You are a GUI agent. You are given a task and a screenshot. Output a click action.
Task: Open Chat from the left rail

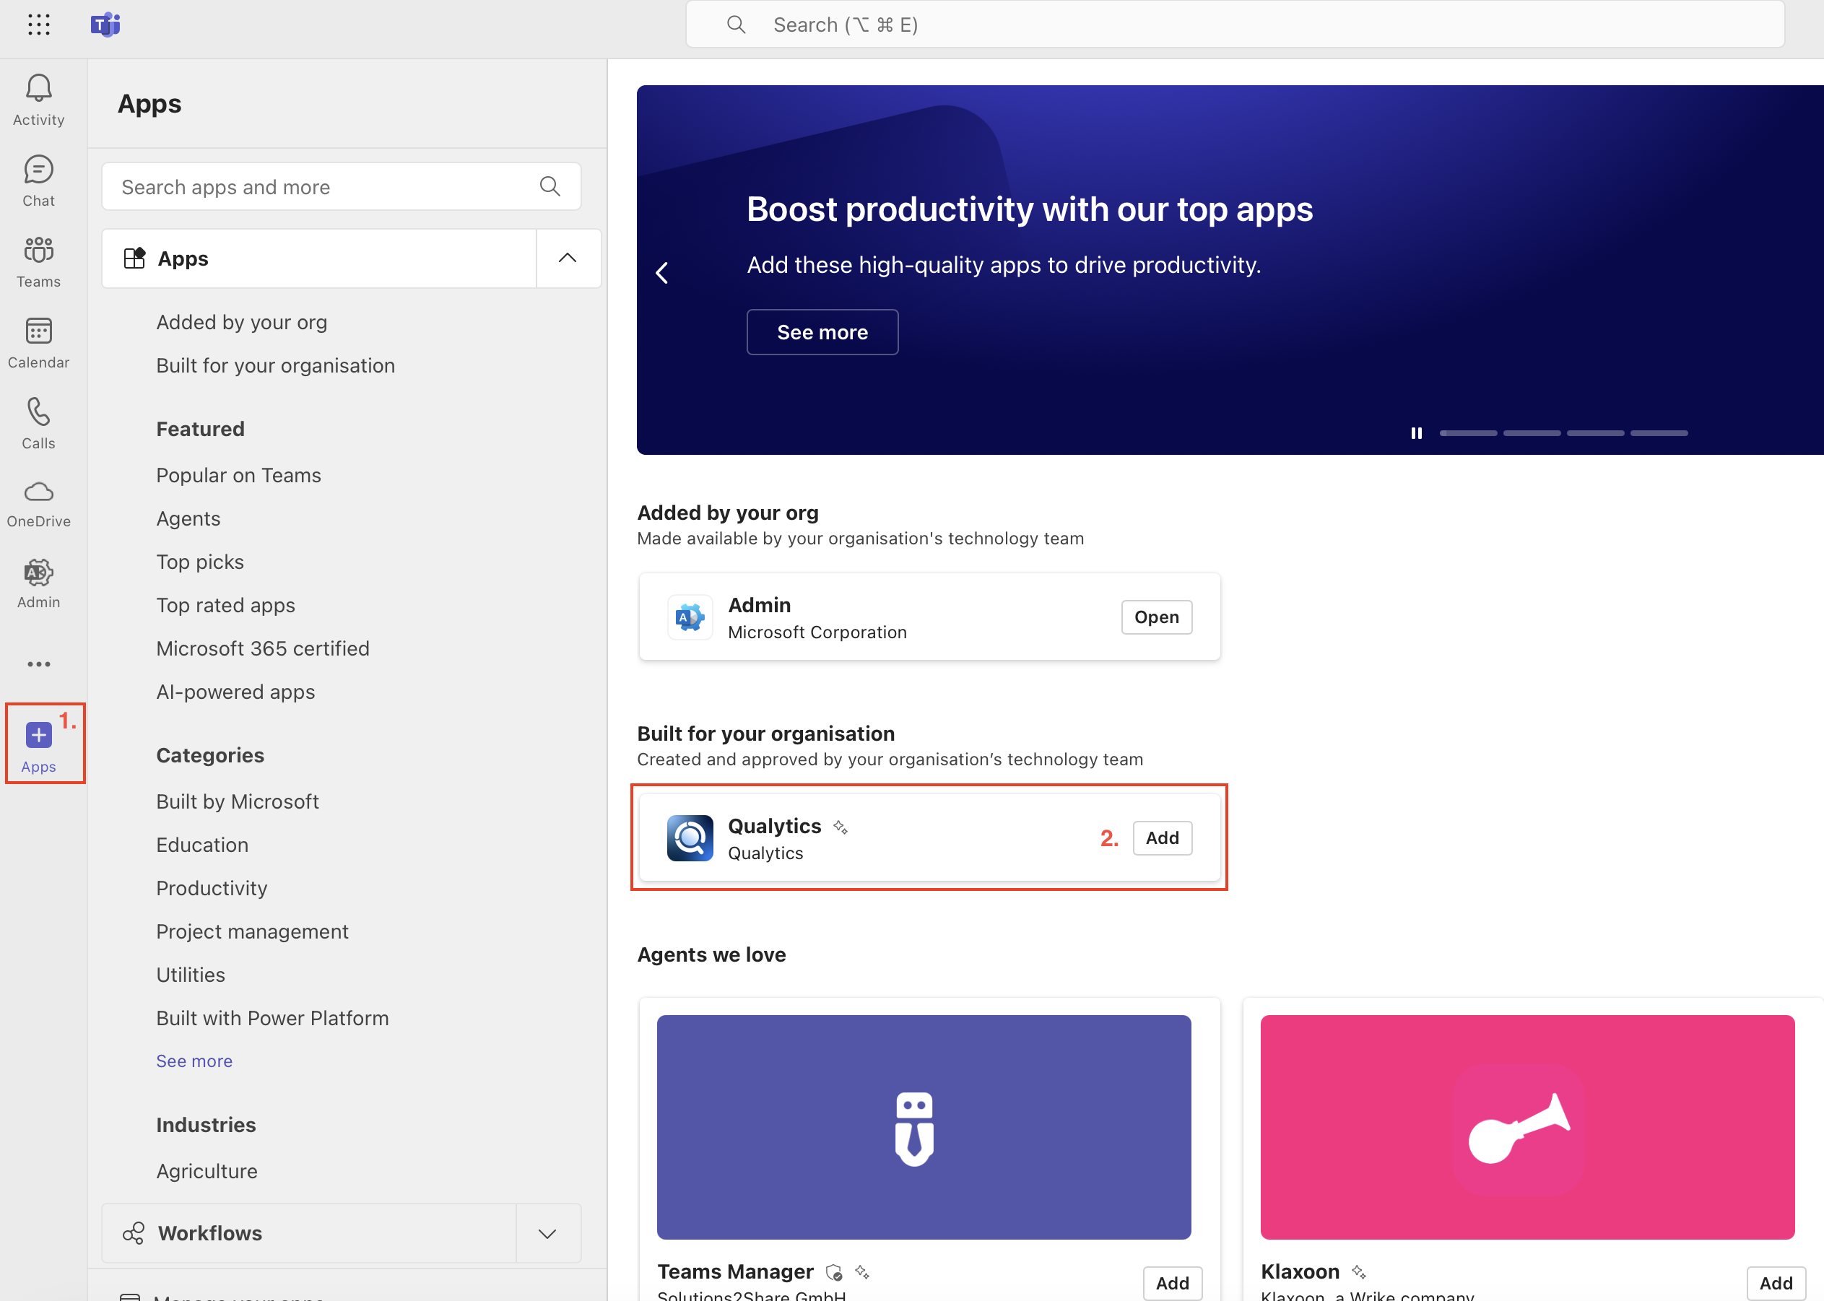[x=38, y=182]
